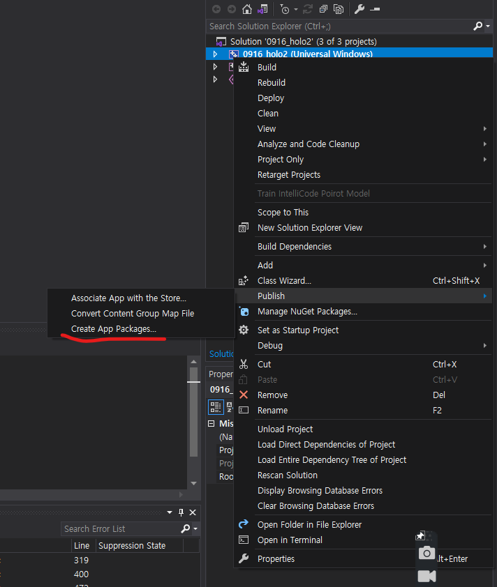Click the wrench icon beside Properties menu item

tap(244, 558)
